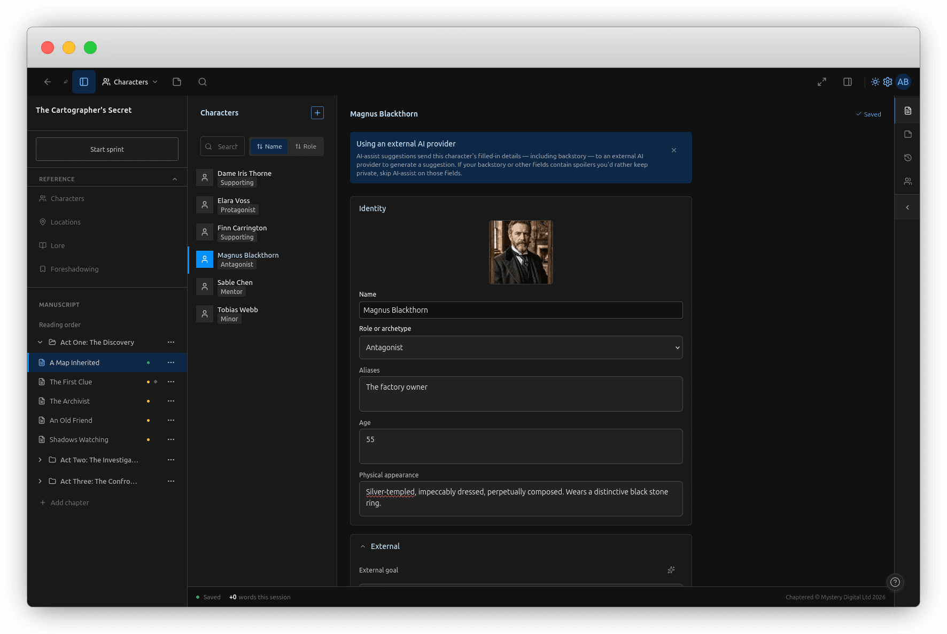Open the Role or archetype dropdown
The height and width of the screenshot is (634, 947).
tap(521, 347)
